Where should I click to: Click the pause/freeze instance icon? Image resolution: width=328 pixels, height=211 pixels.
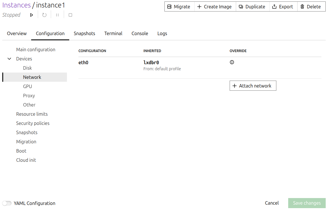click(57, 15)
